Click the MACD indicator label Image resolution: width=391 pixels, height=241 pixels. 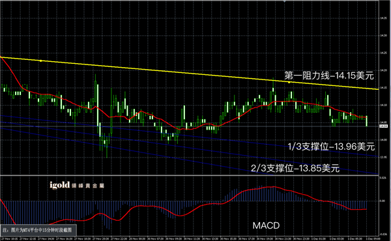(266, 225)
